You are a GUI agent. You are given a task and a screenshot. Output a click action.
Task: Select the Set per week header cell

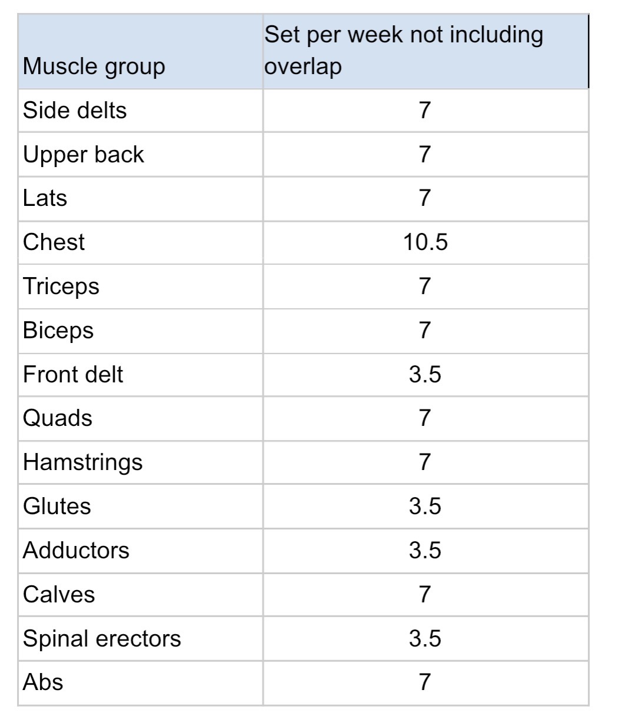(x=403, y=51)
